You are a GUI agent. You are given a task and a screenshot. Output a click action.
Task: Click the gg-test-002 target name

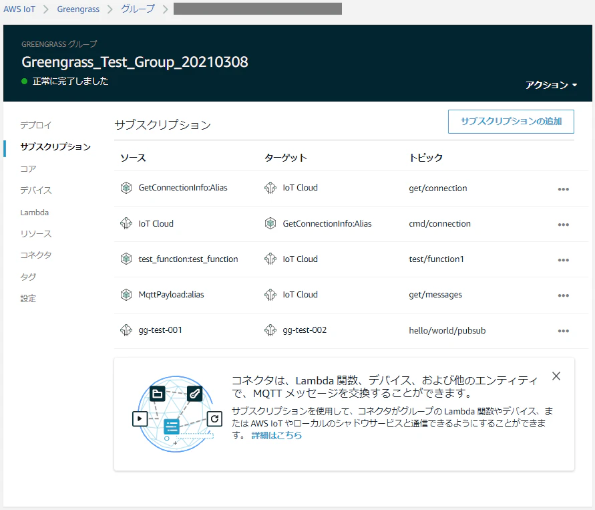tap(305, 330)
